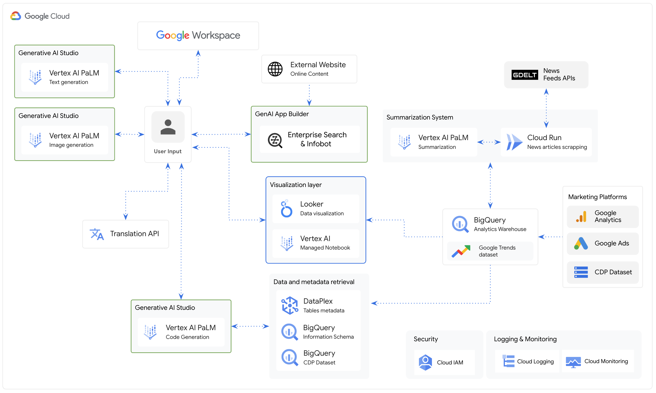Click the 'Cloud Logging' text
The image size is (656, 393).
coord(536,362)
